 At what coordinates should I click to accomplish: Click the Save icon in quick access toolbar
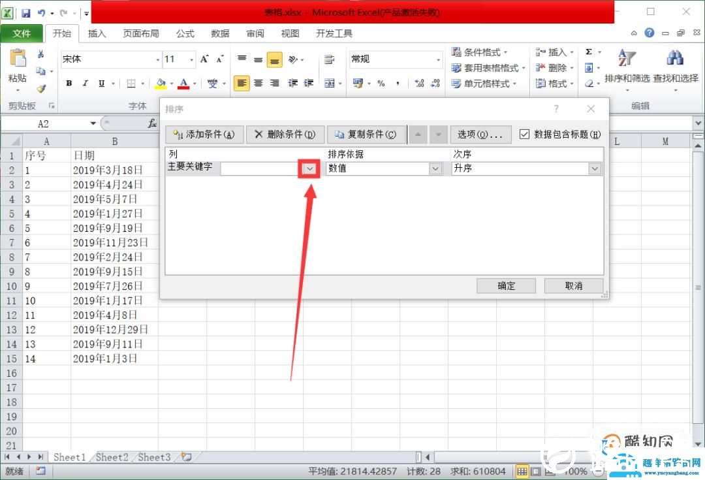pyautogui.click(x=25, y=13)
